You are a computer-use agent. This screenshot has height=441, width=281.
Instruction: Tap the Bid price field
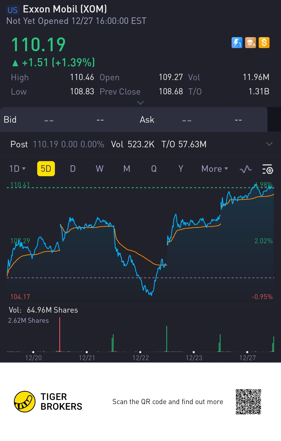tap(49, 120)
